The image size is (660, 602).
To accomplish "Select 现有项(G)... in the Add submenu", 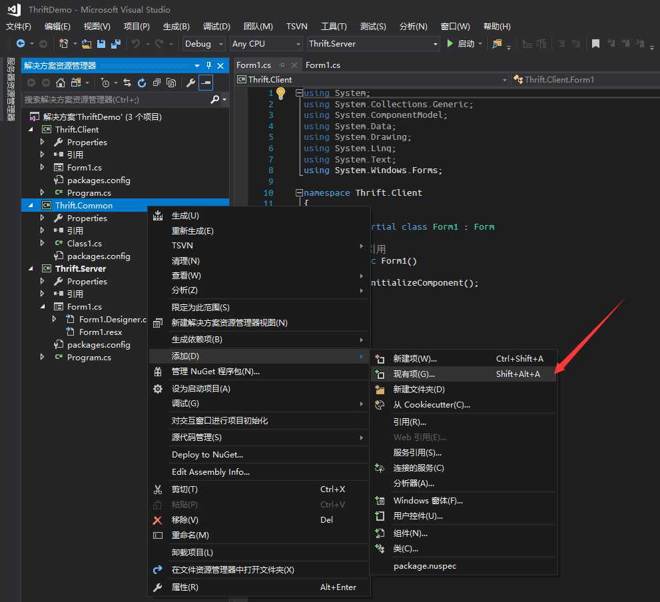I will coord(464,374).
